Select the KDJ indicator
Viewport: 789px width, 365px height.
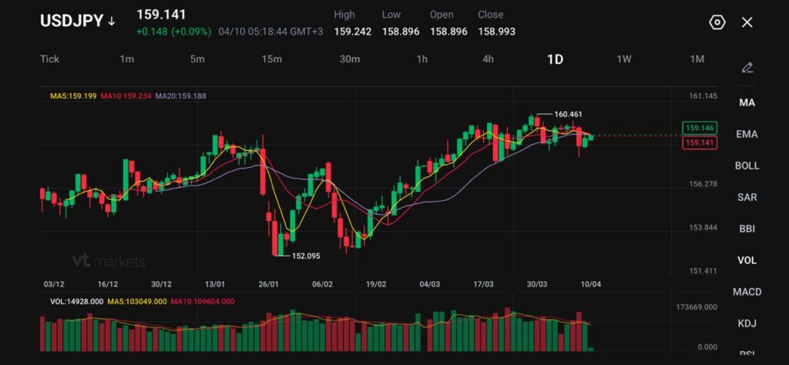(747, 323)
